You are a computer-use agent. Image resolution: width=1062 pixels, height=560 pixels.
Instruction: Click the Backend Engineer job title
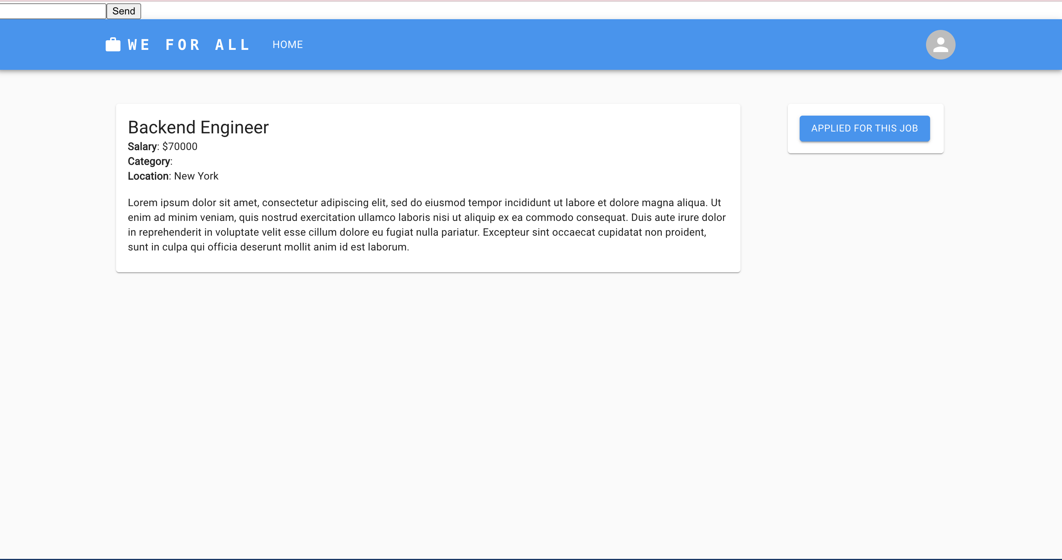[198, 127]
